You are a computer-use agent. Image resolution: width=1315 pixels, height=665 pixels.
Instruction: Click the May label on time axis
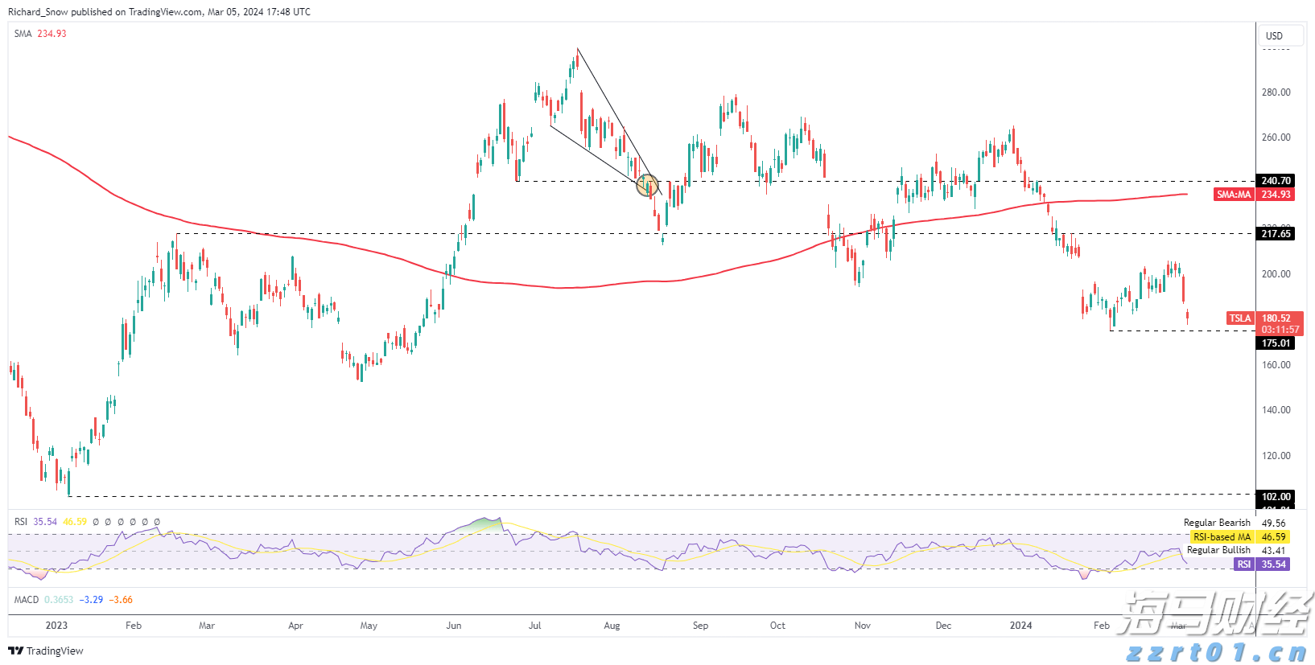[369, 626]
